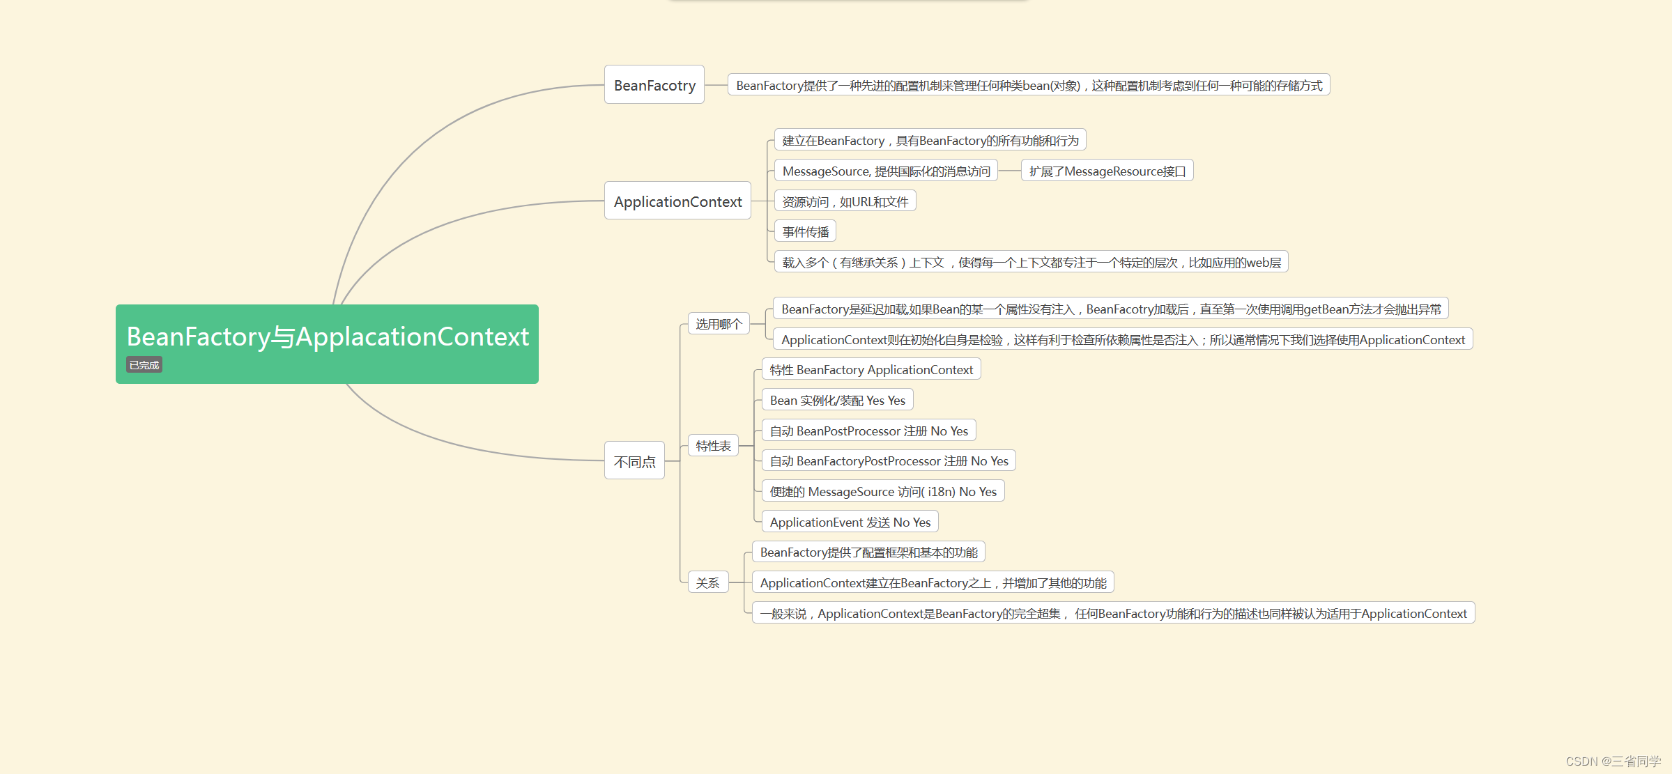Click node 便捷的 MessageSource 访问( i18n) No Yes
The height and width of the screenshot is (774, 1672).
tap(883, 491)
